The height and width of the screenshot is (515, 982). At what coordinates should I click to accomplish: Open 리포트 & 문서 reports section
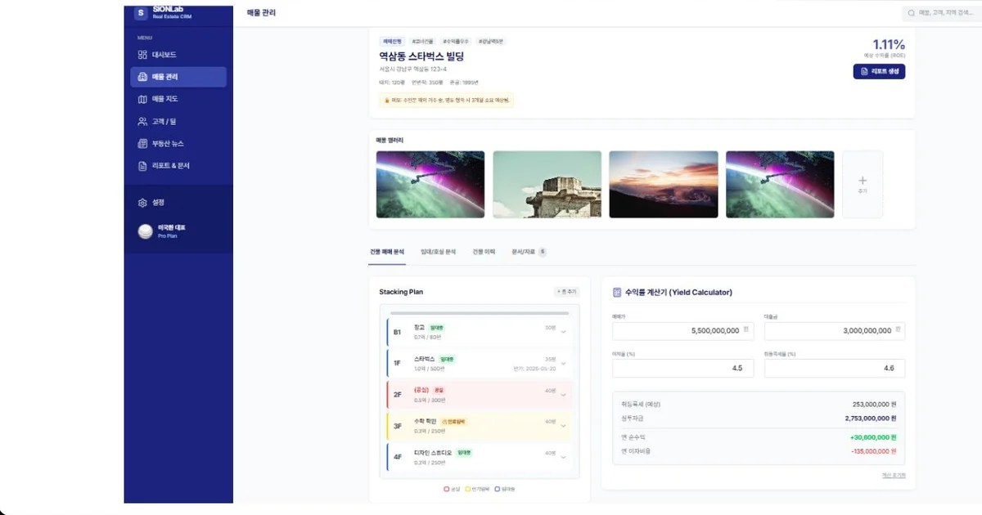click(178, 165)
